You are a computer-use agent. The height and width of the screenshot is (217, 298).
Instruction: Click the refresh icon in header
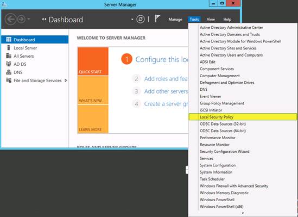tap(141, 19)
